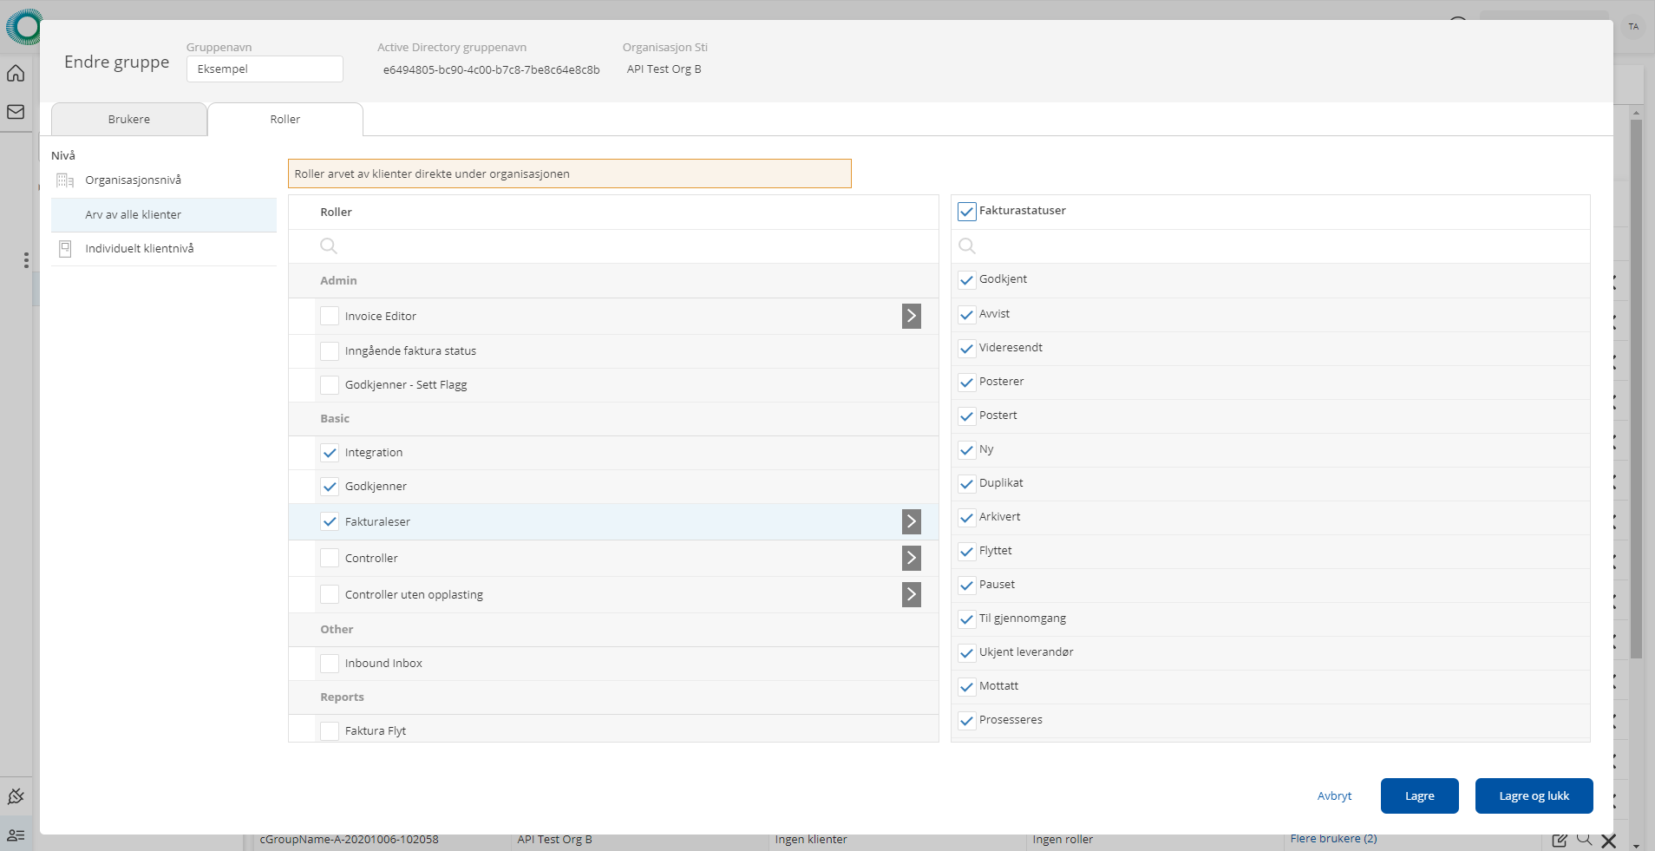The image size is (1655, 851).
Task: Click the Avbryt link
Action: pos(1334,796)
